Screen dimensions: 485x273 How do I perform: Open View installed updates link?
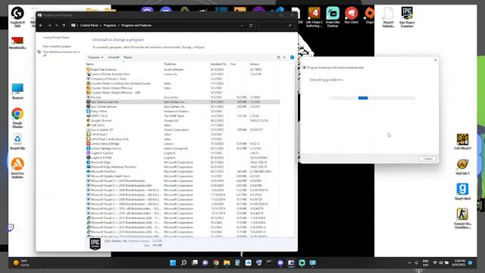[57, 46]
